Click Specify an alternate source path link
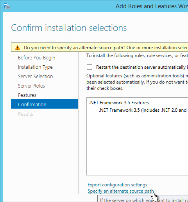This screenshot has height=202, width=188. coord(121,191)
